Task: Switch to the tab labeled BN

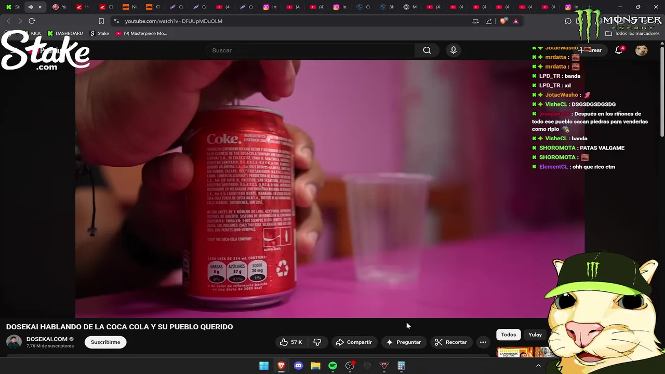Action: [x=387, y=7]
